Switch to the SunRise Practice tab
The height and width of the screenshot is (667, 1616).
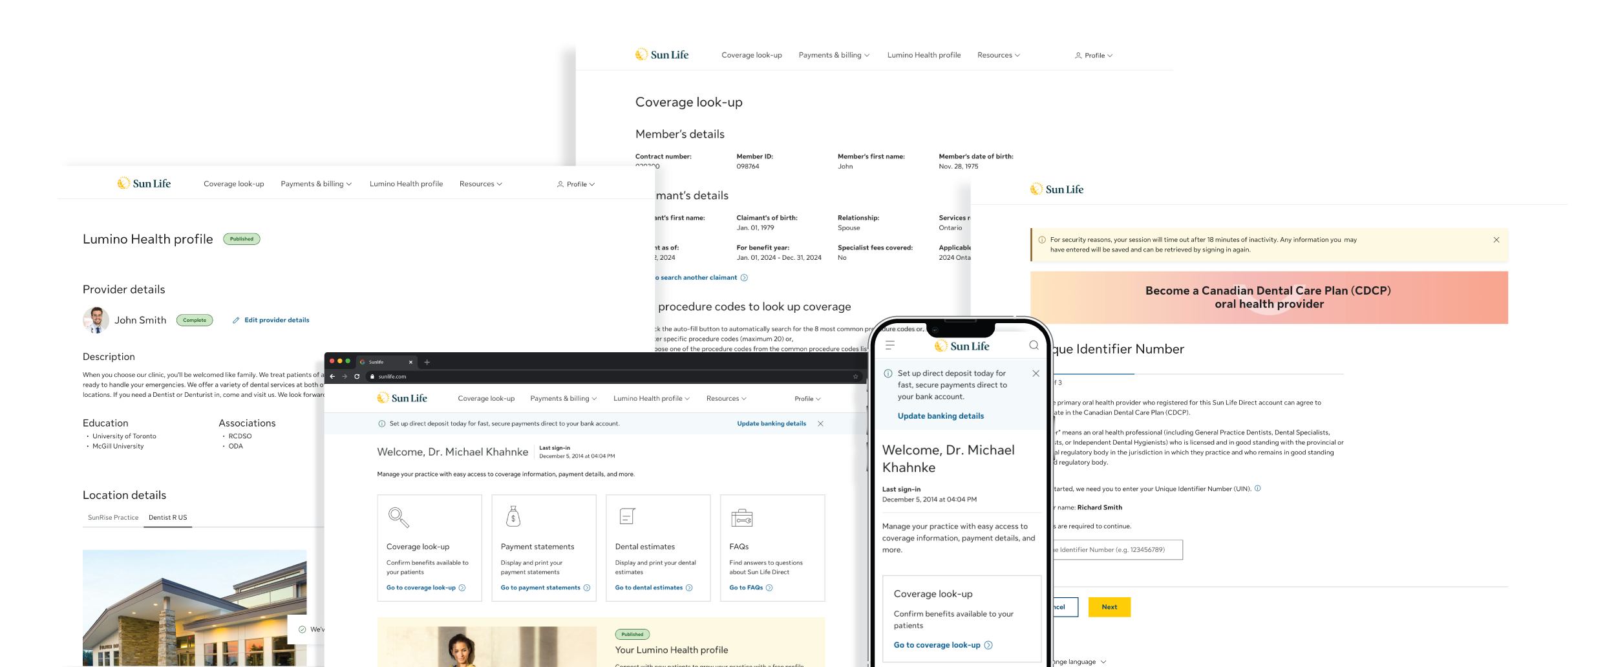click(x=113, y=518)
